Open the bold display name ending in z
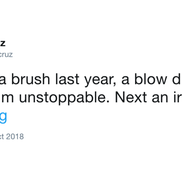Screen dimensions: 182x182 click(3, 43)
